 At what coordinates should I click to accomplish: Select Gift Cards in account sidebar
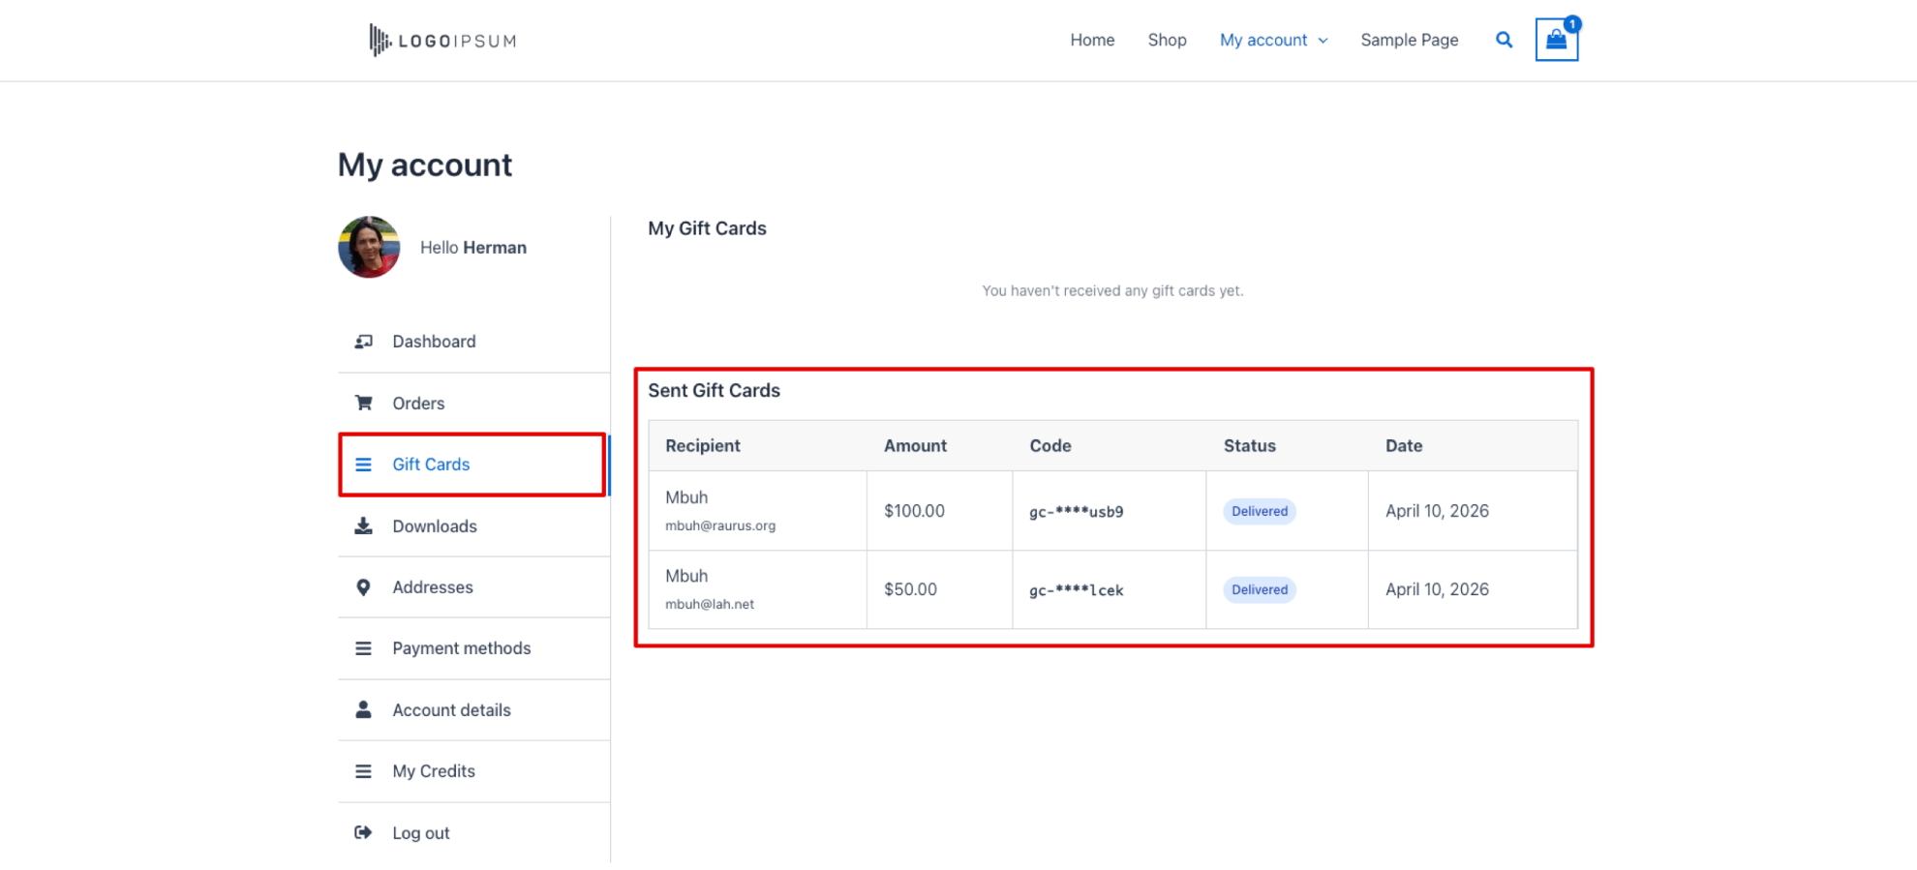pyautogui.click(x=431, y=465)
